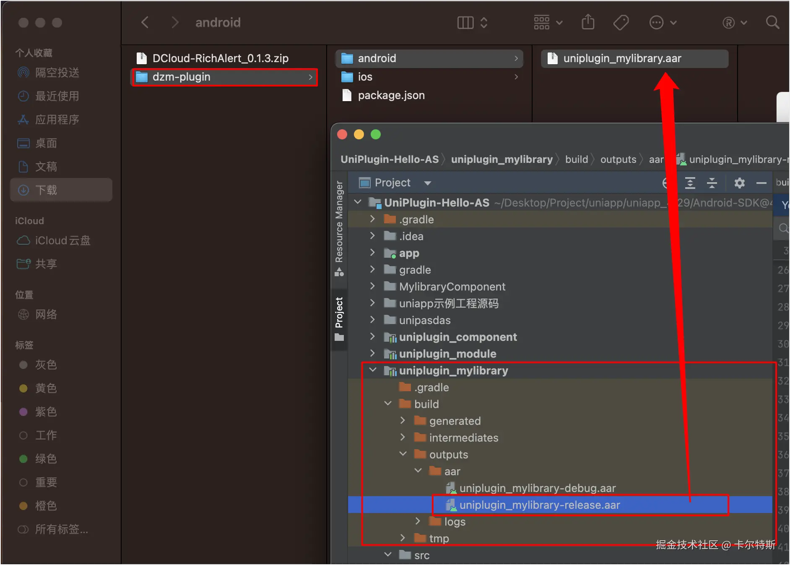Expand logs folder
This screenshot has width=790, height=565.
coord(418,521)
